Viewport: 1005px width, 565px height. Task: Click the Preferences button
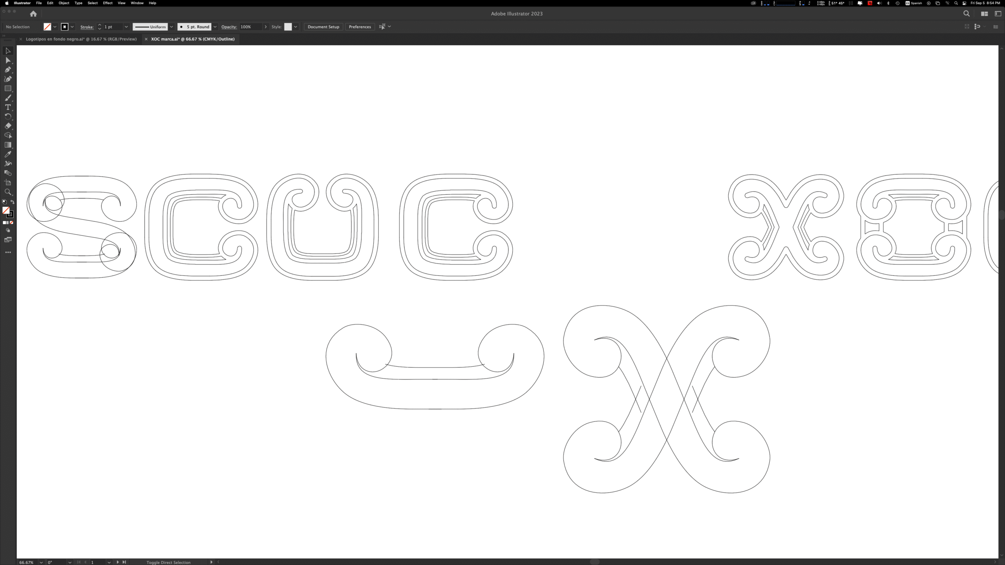click(360, 27)
